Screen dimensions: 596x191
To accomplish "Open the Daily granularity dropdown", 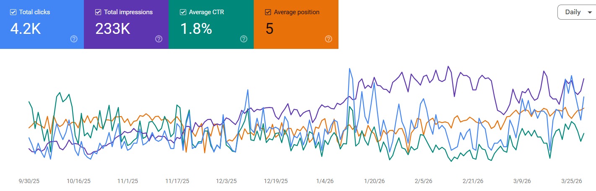I will (576, 12).
